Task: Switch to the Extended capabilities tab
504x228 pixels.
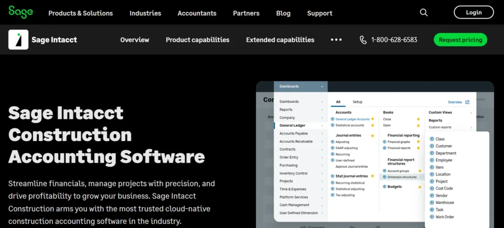Action: pos(280,40)
